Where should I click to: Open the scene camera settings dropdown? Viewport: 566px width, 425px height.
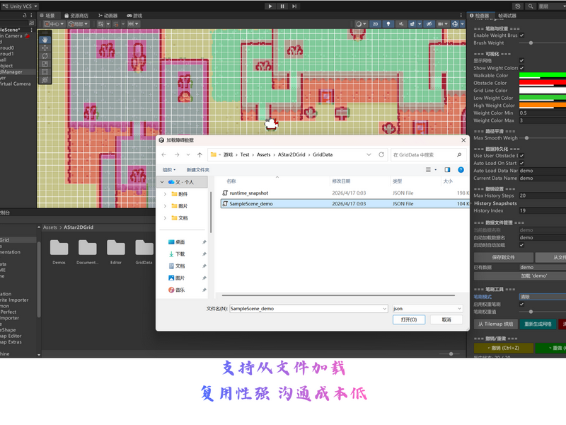coord(443,24)
